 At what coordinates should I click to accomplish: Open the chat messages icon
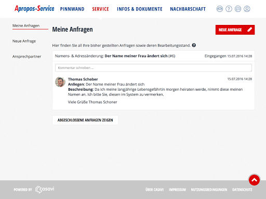click(x=238, y=9)
